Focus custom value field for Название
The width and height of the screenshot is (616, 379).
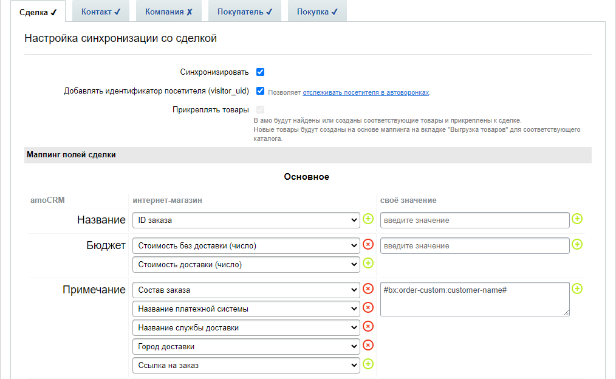click(x=474, y=220)
